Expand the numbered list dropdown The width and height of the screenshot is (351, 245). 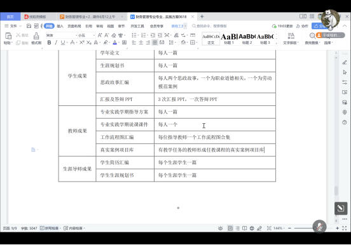[148, 36]
